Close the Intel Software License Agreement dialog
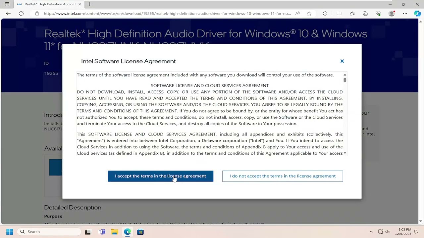The width and height of the screenshot is (424, 238). coord(342,61)
